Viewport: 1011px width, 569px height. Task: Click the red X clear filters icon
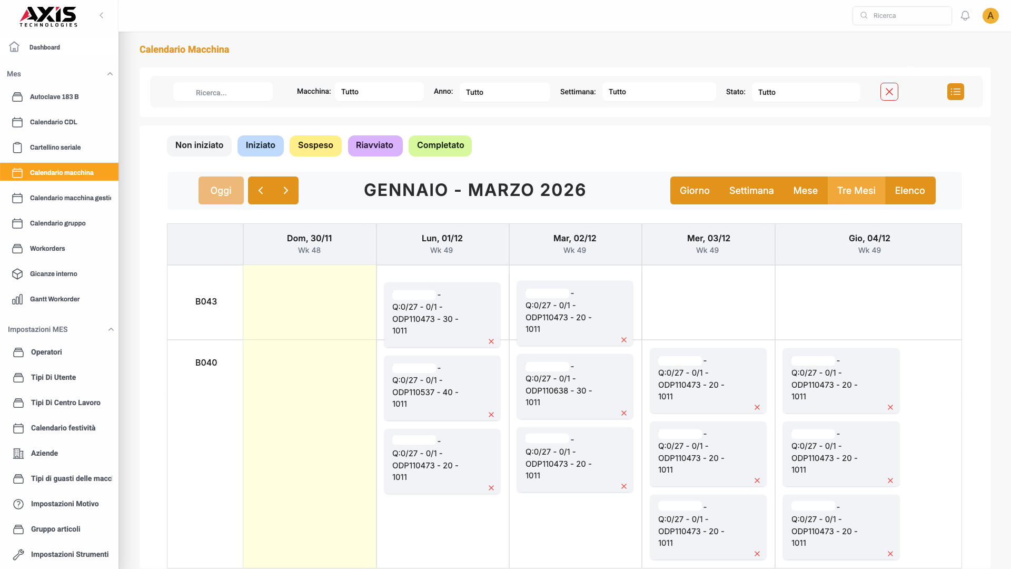(889, 92)
